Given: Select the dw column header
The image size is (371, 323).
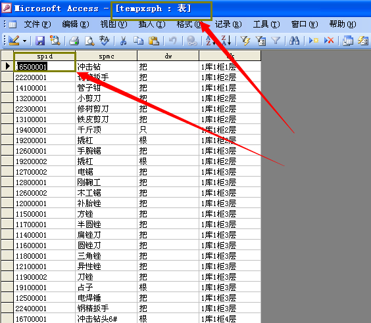Looking at the screenshot, I should pos(168,56).
